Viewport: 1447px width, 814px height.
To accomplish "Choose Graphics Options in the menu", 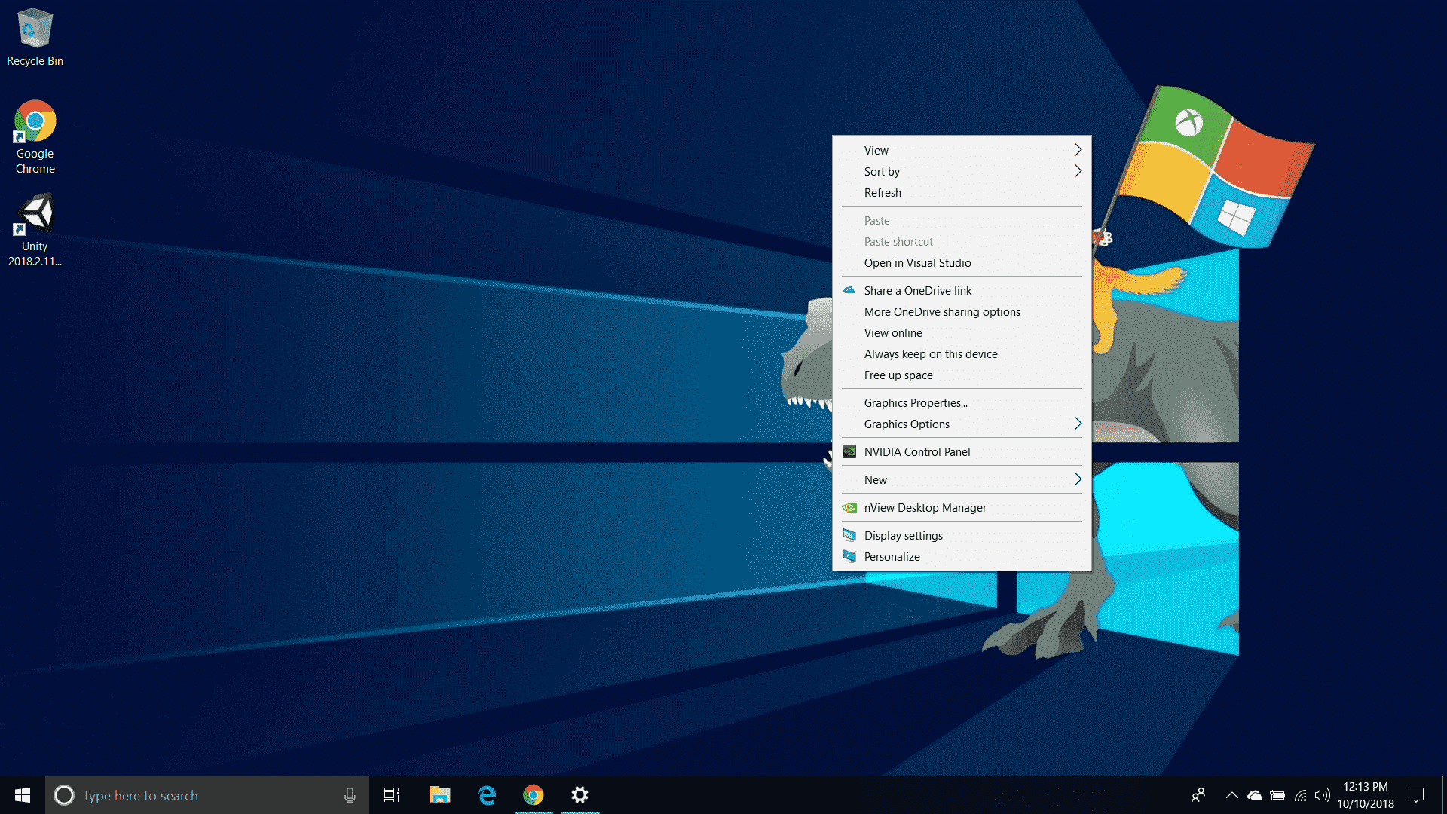I will [x=962, y=424].
